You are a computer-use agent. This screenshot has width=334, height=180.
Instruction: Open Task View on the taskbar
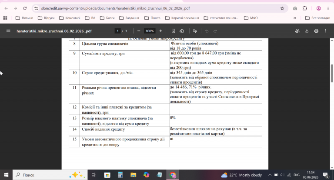pos(94,175)
